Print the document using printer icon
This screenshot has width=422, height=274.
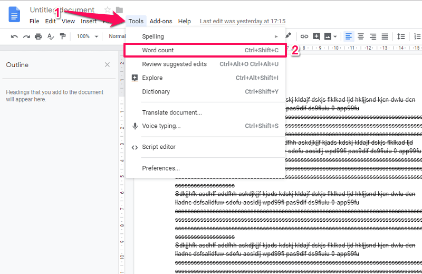pos(38,36)
